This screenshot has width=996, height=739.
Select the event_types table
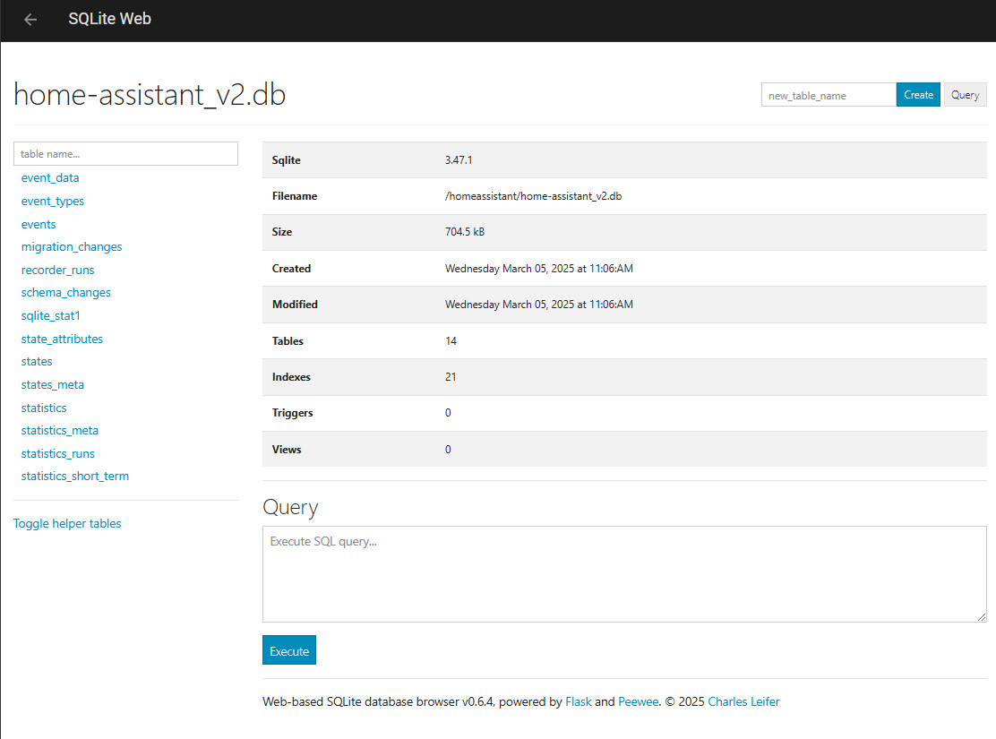click(x=53, y=201)
